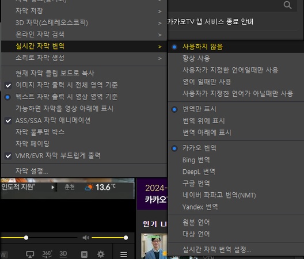Open 카카오TV 앱 서비스 종료 안내 notice
This screenshot has width=304, height=259.
tap(210, 21)
